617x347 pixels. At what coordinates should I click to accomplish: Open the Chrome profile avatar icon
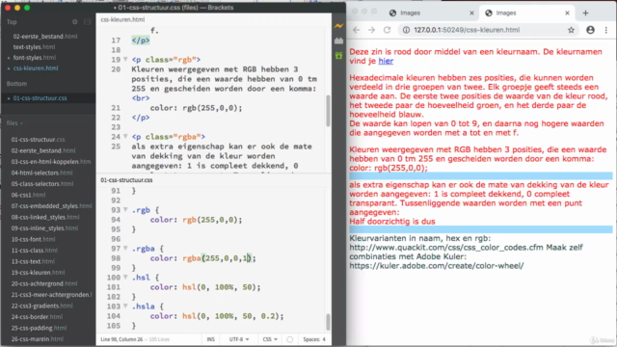coord(590,30)
